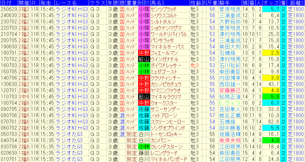Select horse name クラリティシチー
This screenshot has height=162, width=305.
tap(166, 78)
